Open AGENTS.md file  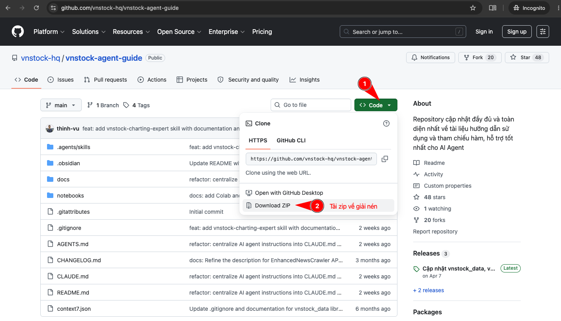coord(73,244)
